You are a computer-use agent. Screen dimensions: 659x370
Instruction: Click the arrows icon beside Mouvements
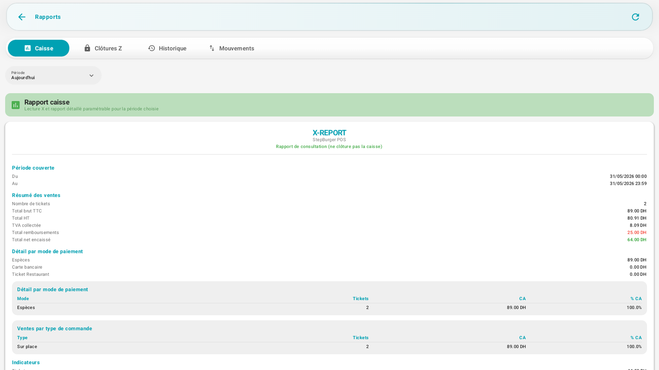(x=212, y=48)
